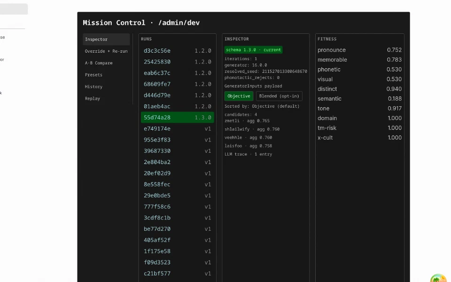Image resolution: width=451 pixels, height=282 pixels.
Task: Select candidate veehhle agg 0.760
Action: pos(248,138)
